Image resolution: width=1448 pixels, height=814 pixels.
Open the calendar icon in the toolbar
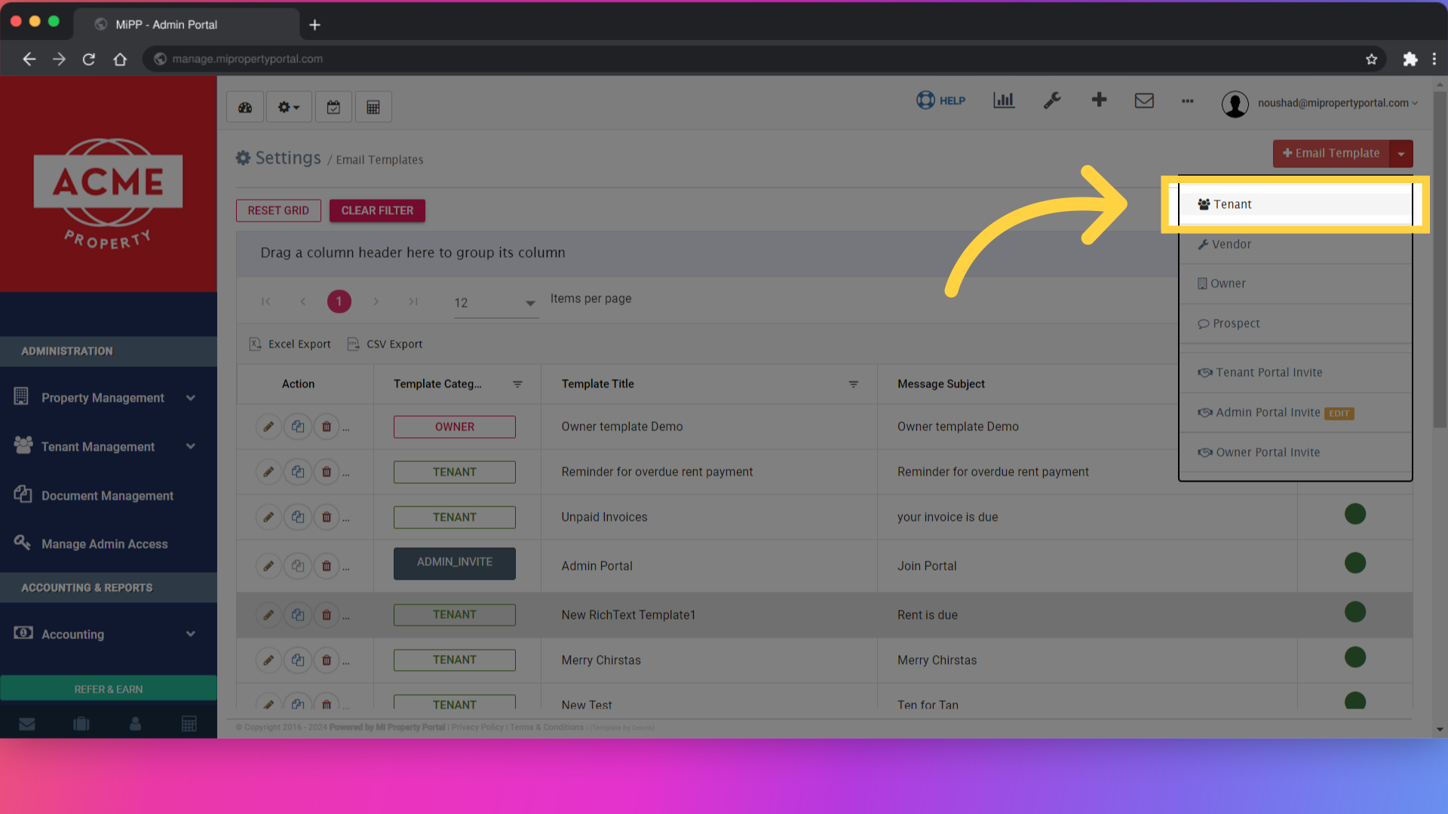[333, 106]
